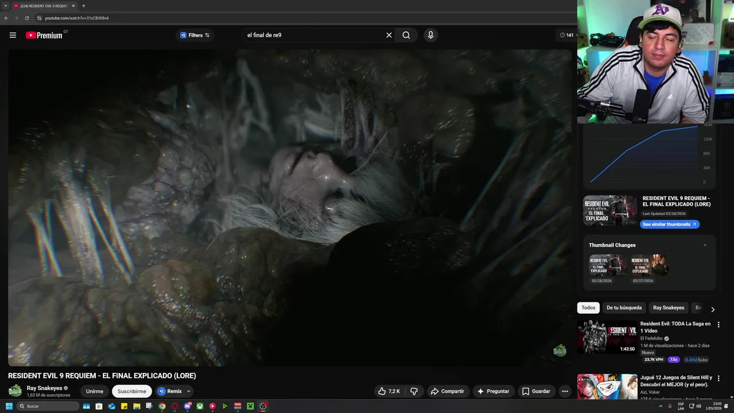
Task: Click the EL FINAL EXPLICADO current thumbnail
Action: [610, 211]
